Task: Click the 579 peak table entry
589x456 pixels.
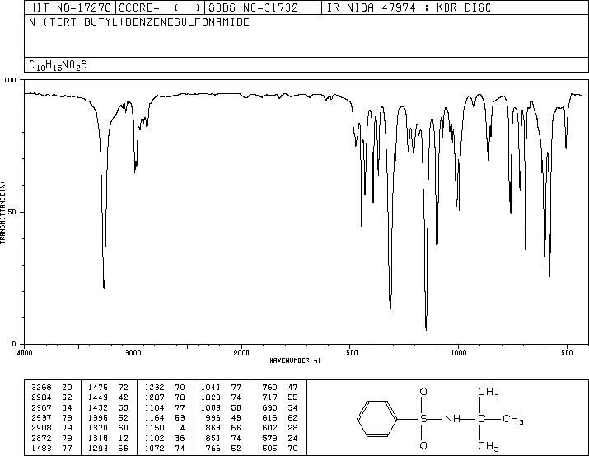Action: coord(280,438)
